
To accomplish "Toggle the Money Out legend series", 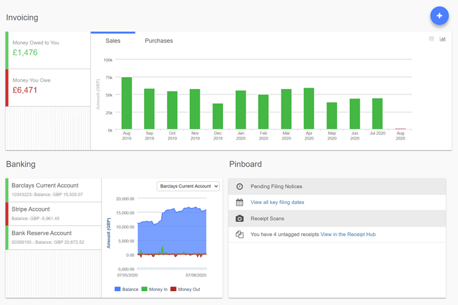I will pyautogui.click(x=185, y=290).
